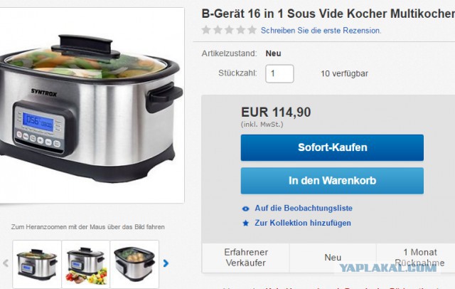Image resolution: width=455 pixels, height=289 pixels.
Task: Buy now with the Sofort-Kaufen button
Action: [x=332, y=147]
